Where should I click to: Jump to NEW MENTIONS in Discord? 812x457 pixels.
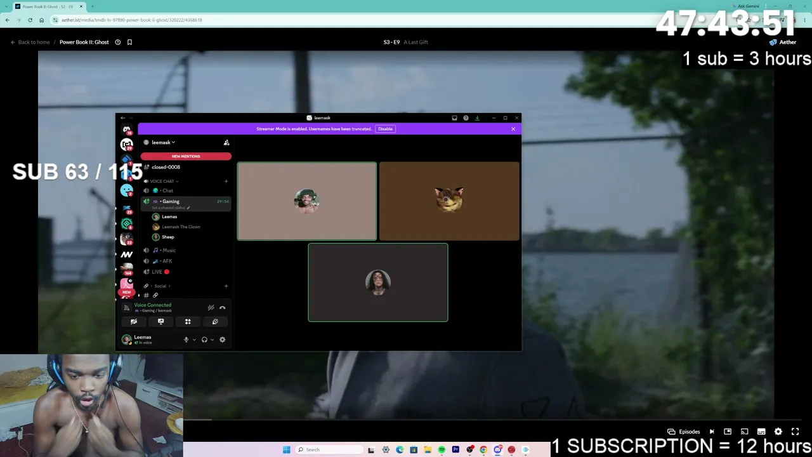(186, 156)
